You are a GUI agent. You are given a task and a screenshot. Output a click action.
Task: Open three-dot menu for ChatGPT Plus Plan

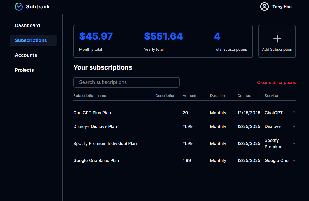click(x=294, y=113)
